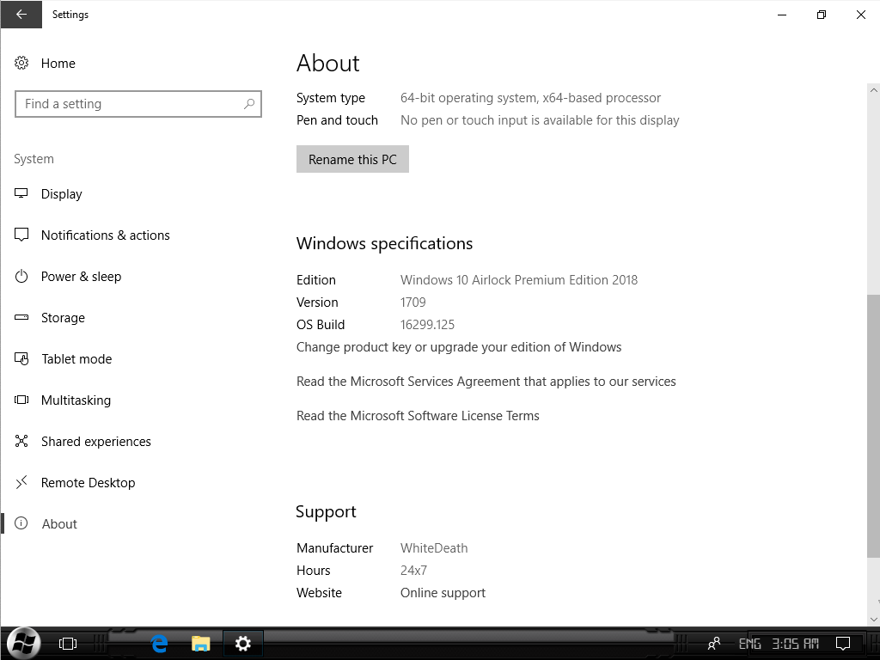
Task: Click the WhiteDeath manufacturer value
Action: pyautogui.click(x=434, y=548)
